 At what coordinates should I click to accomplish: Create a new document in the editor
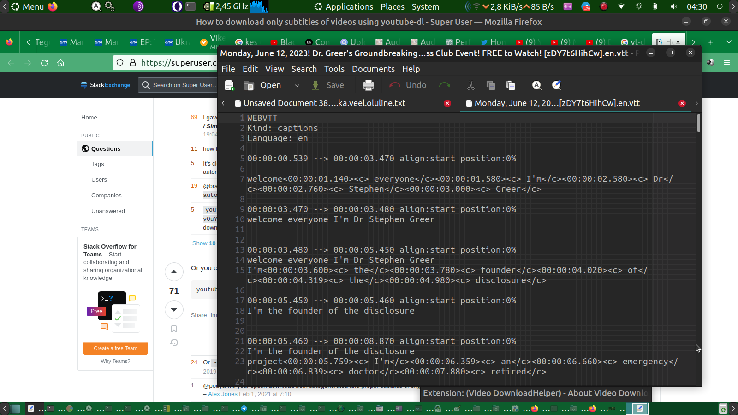click(x=229, y=85)
